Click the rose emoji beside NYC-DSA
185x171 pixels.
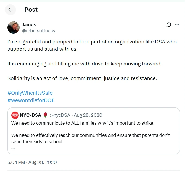[x=45, y=115]
